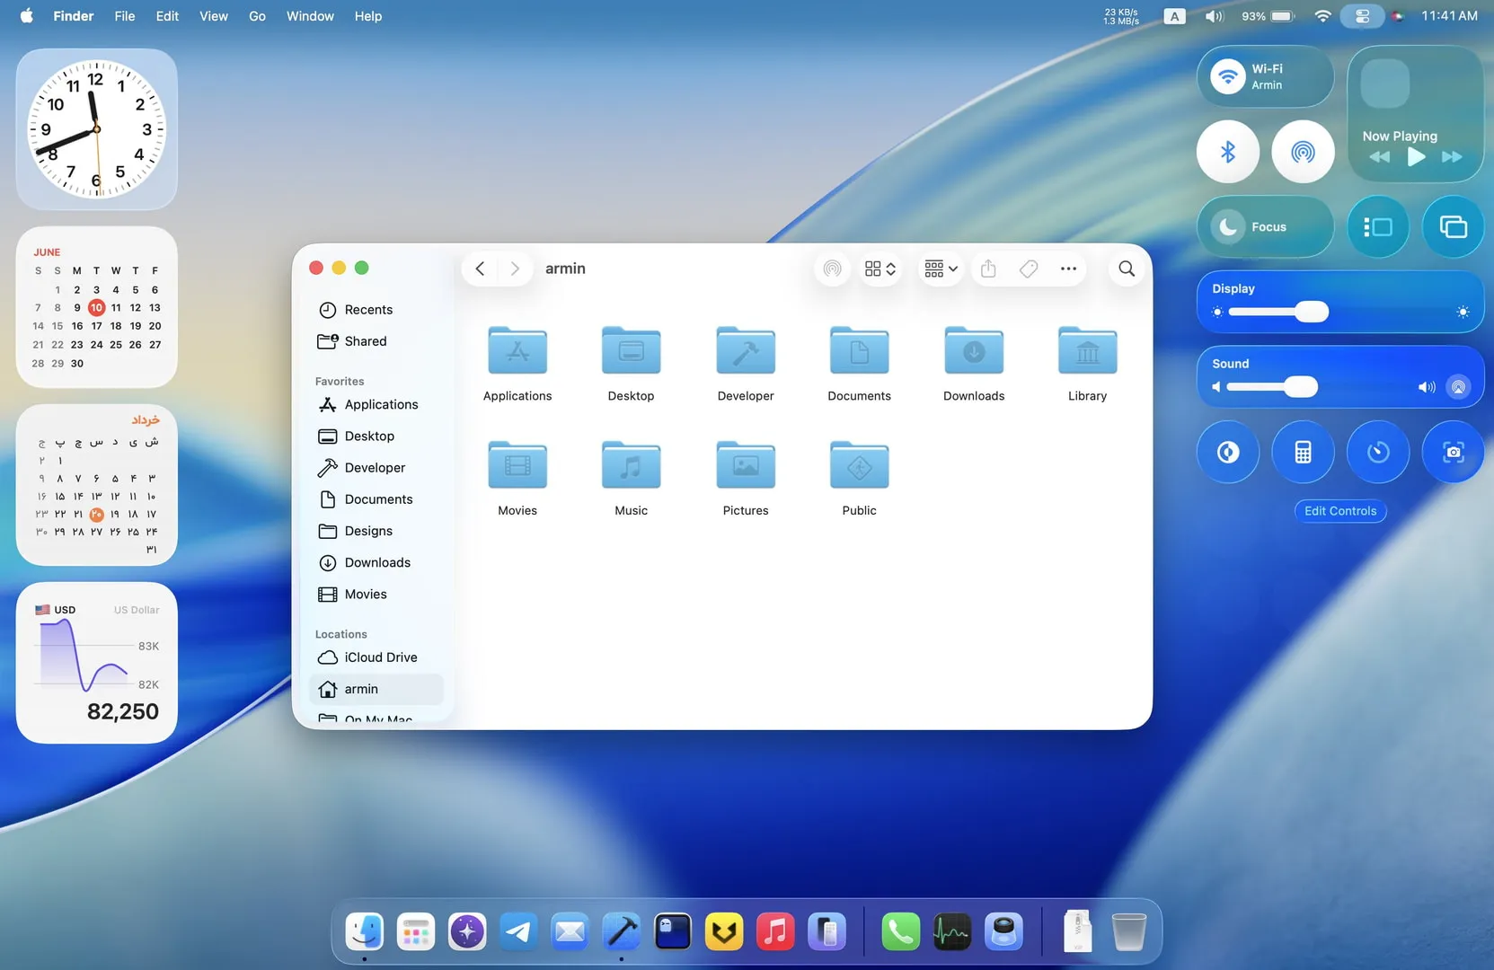Skip forward in Now Playing
Image resolution: width=1494 pixels, height=970 pixels.
pos(1452,157)
